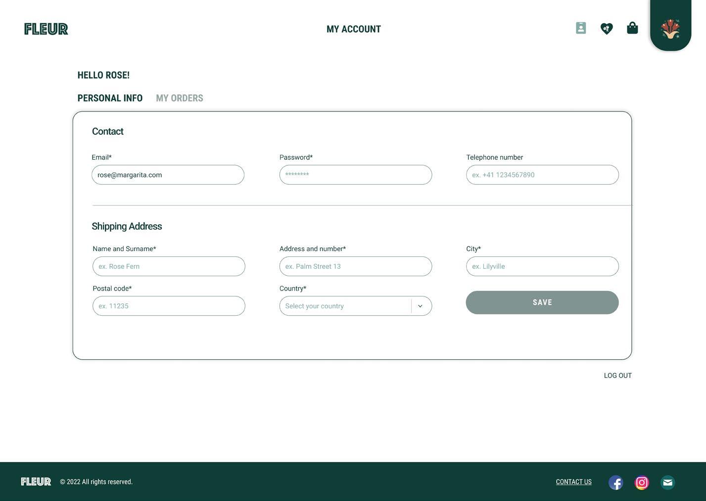This screenshot has width=706, height=501.
Task: Click the City* field label
Action: pos(473,249)
